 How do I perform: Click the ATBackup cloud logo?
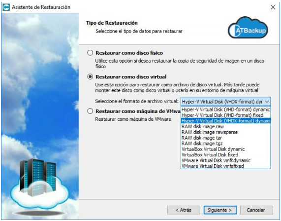(248, 28)
